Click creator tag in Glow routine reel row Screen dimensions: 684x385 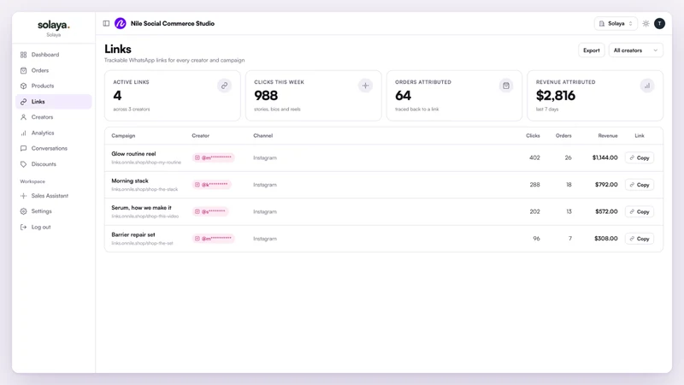click(x=213, y=157)
